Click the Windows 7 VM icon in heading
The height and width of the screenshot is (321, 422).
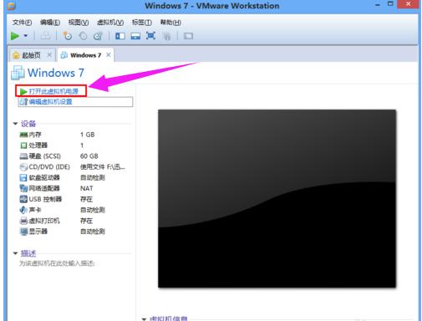(x=18, y=73)
